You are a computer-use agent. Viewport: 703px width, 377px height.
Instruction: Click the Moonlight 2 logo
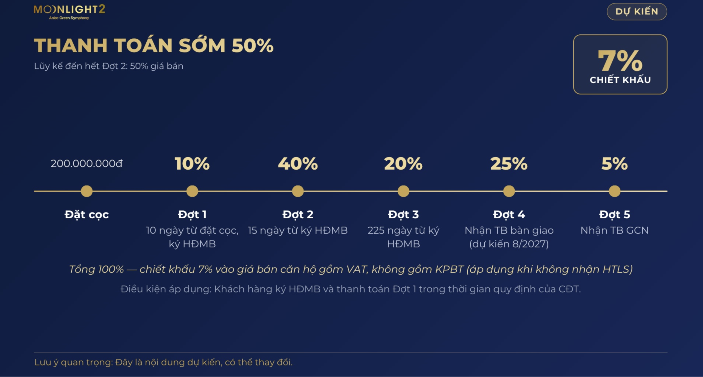point(69,12)
